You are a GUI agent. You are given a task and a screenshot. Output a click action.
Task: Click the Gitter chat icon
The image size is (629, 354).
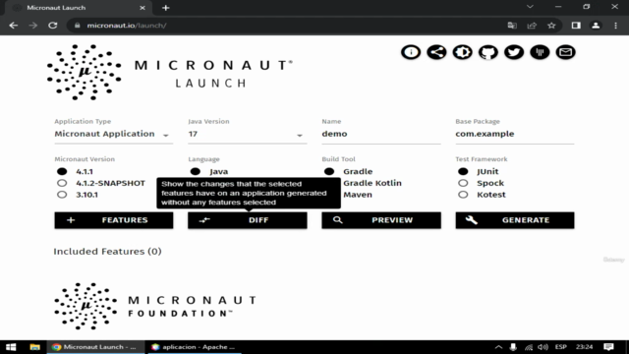click(x=540, y=52)
